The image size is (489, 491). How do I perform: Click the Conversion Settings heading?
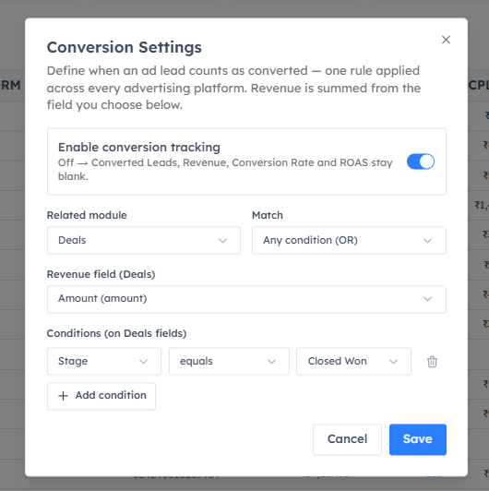tap(125, 48)
